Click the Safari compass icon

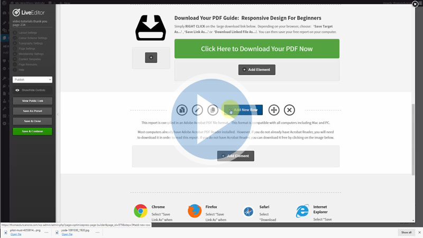(x=249, y=212)
